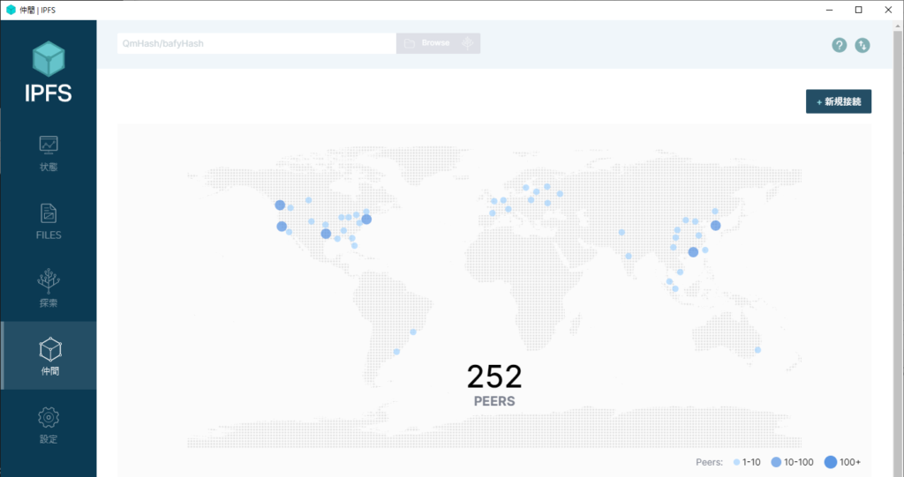
Task: Open 設定 settings from sidebar
Action: point(49,424)
